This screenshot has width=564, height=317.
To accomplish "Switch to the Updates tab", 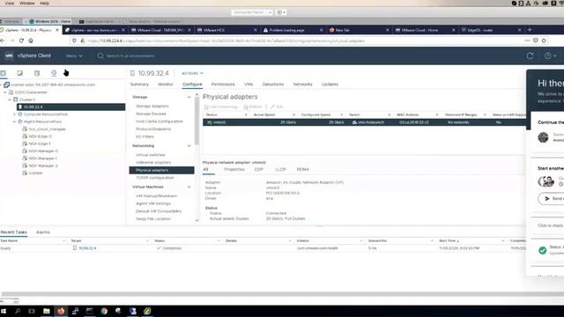I will pyautogui.click(x=330, y=85).
